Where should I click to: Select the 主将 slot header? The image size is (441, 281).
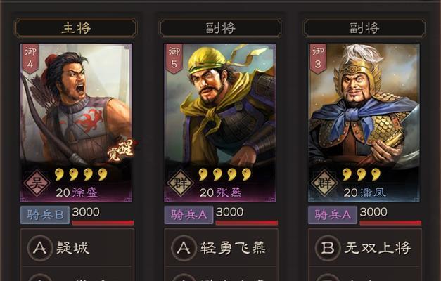coord(76,28)
